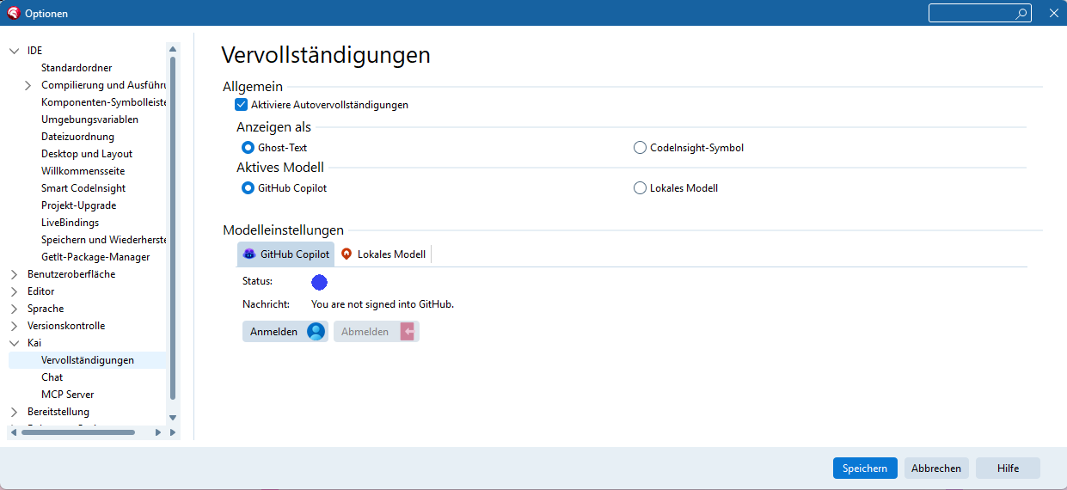This screenshot has width=1067, height=490.
Task: Expand the Bereitstellung tree node
Action: point(14,412)
